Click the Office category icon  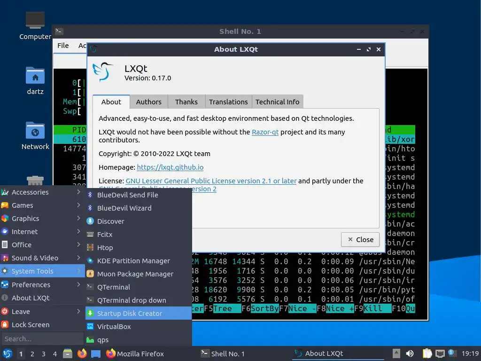(5, 245)
